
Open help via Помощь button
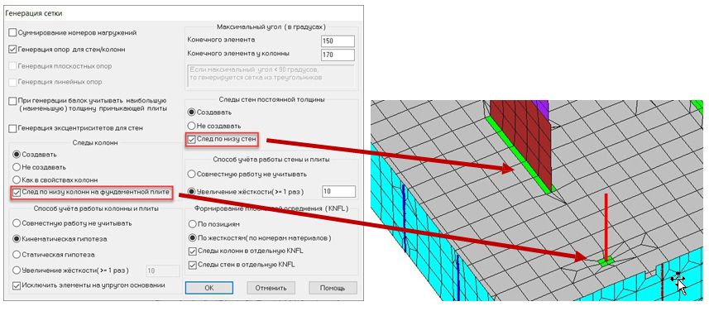333,288
